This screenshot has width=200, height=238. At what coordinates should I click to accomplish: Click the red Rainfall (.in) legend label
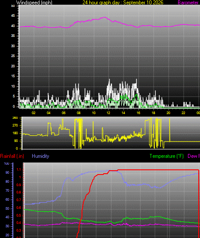(x=12, y=156)
